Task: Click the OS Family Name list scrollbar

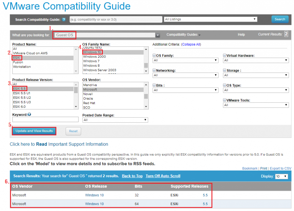Action: (x=146, y=60)
